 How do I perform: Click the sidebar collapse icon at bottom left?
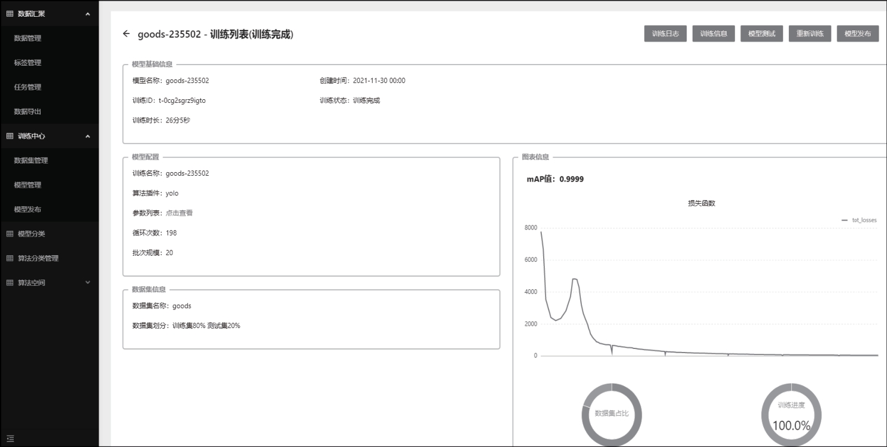click(x=10, y=439)
